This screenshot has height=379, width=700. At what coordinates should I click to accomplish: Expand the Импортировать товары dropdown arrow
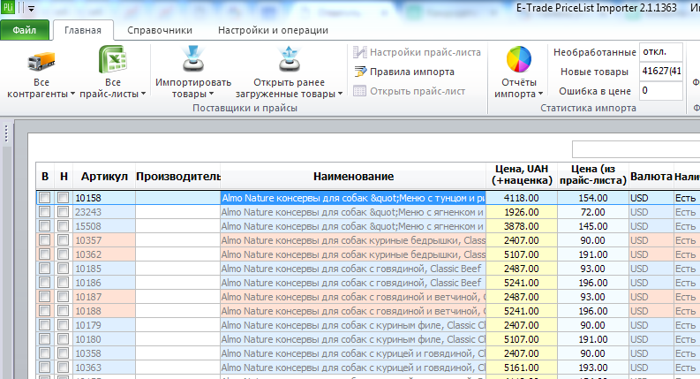click(211, 94)
